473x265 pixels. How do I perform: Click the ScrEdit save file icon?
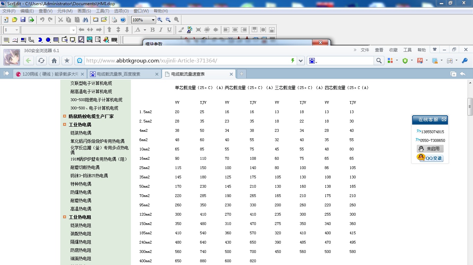(23, 20)
